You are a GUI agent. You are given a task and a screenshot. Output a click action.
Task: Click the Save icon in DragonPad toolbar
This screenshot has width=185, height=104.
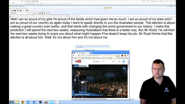point(15,10)
